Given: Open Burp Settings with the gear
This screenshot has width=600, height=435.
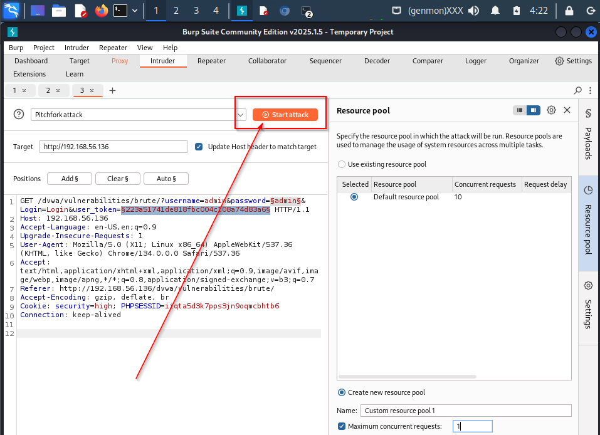Looking at the screenshot, I should pos(573,61).
